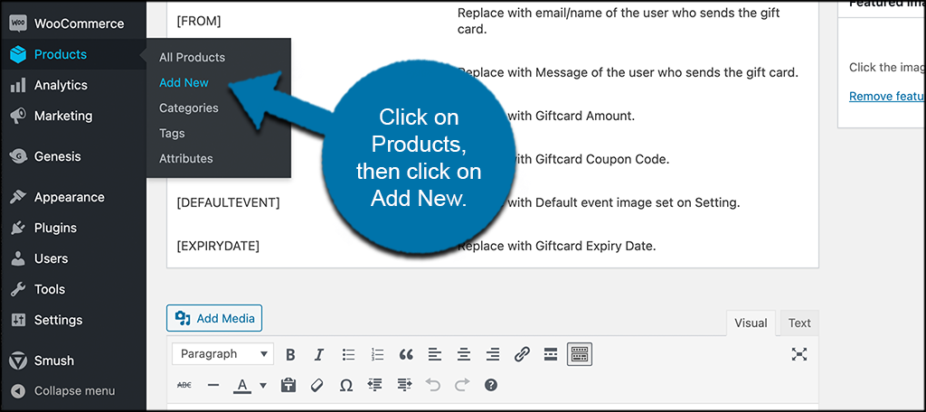
Task: Click the Genesis circular icon
Action: point(18,156)
